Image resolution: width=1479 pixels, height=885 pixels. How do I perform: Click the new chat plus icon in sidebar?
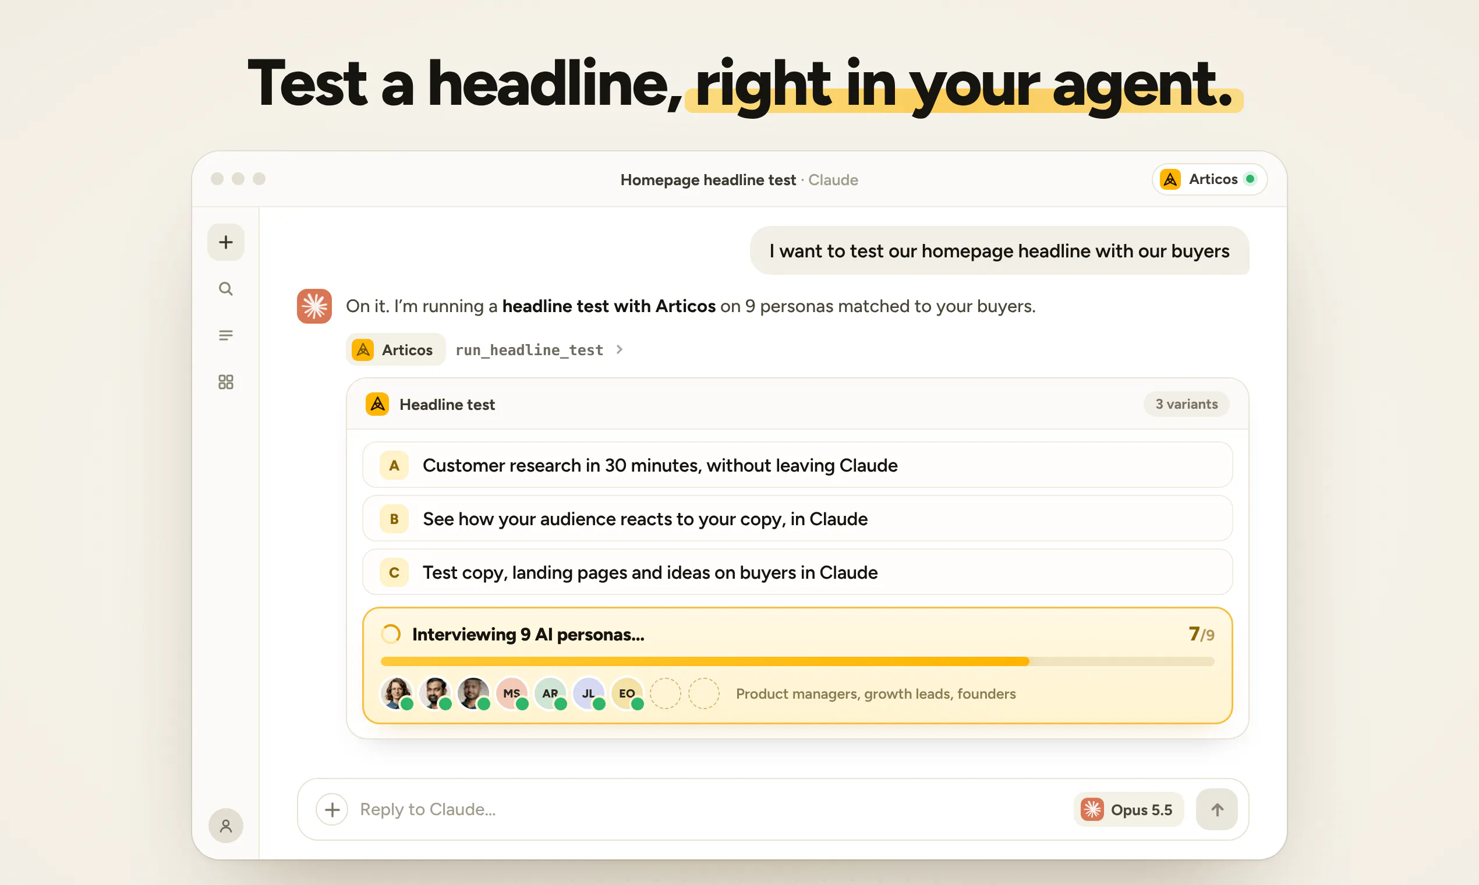click(x=225, y=242)
